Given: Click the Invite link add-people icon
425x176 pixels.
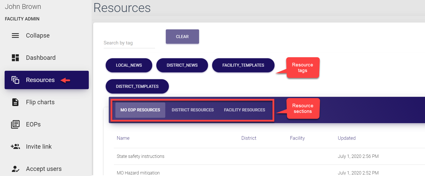Looking at the screenshot, I should tap(15, 147).
